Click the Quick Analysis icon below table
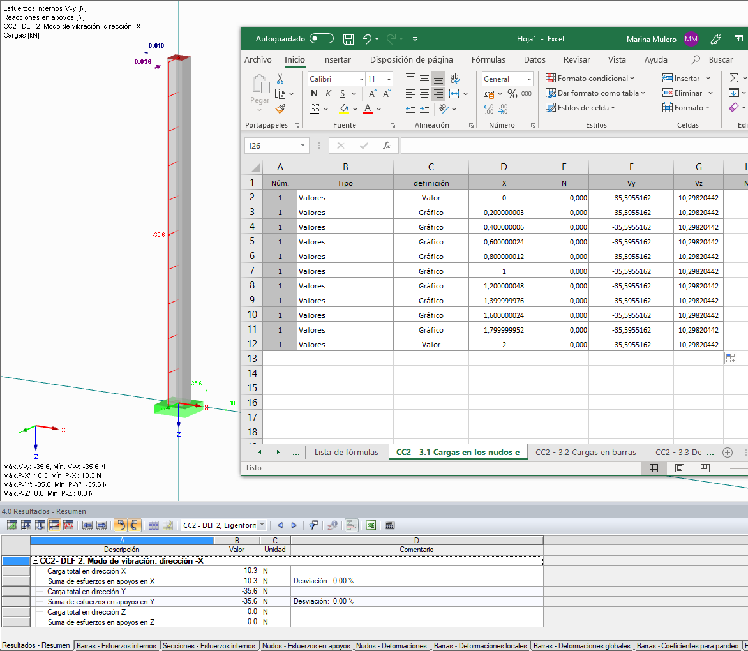The image size is (748, 651). pos(730,357)
